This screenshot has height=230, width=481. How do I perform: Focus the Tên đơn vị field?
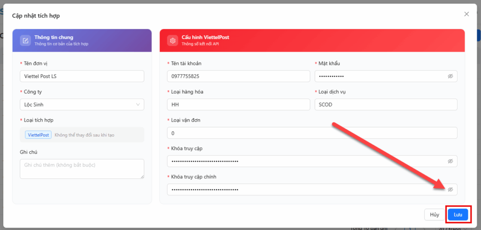[x=82, y=77]
